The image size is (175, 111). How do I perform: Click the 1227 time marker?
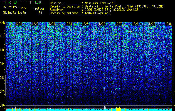point(119,24)
